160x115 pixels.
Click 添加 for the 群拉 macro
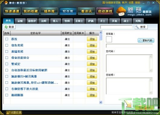point(92,39)
